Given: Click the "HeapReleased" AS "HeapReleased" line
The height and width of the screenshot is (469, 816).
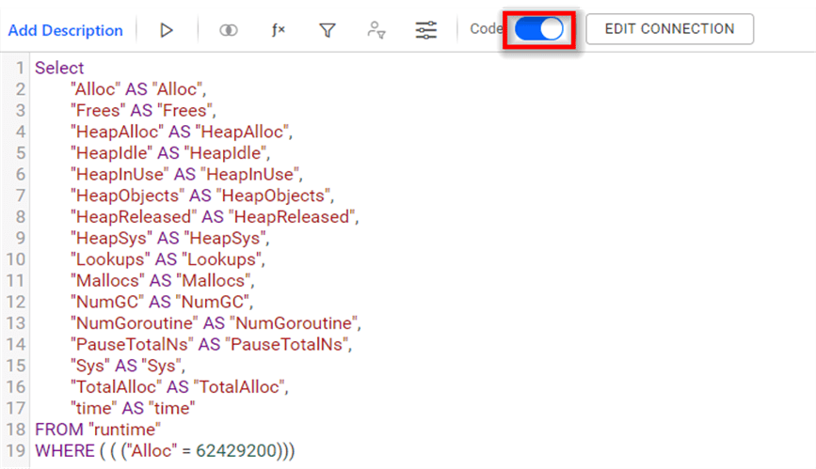Looking at the screenshot, I should point(215,216).
